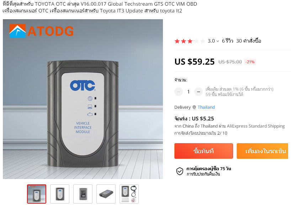
Task: Select the fourth thumbnail showing device lying flat
Action: (106, 194)
